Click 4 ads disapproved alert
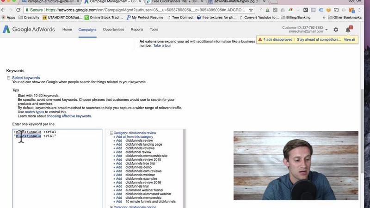This screenshot has height=208, width=370. point(278,40)
